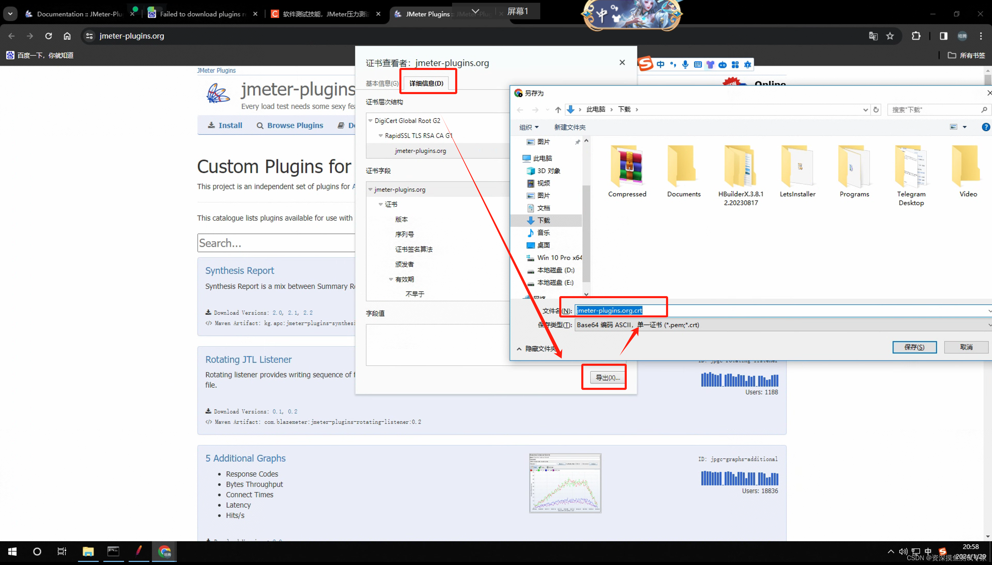Open Task View on taskbar
992x565 pixels.
tap(62, 551)
